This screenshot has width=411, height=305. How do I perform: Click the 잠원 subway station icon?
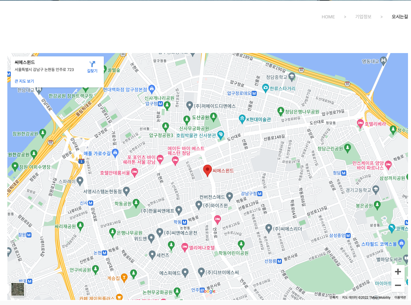(29, 235)
